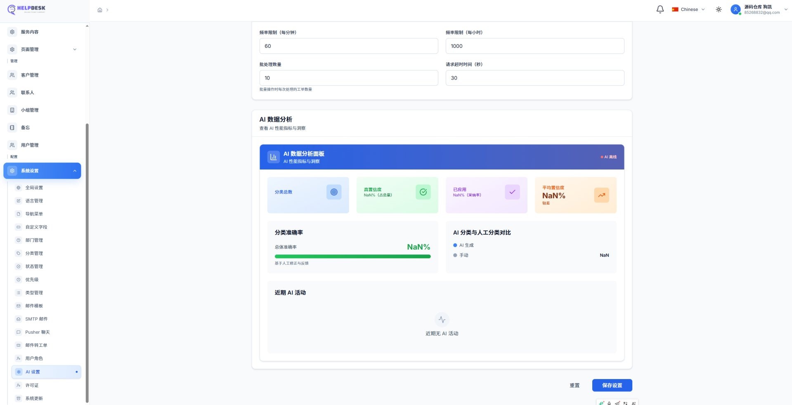Click the 小组管理 sidebar icon
The image size is (792, 405).
(12, 110)
